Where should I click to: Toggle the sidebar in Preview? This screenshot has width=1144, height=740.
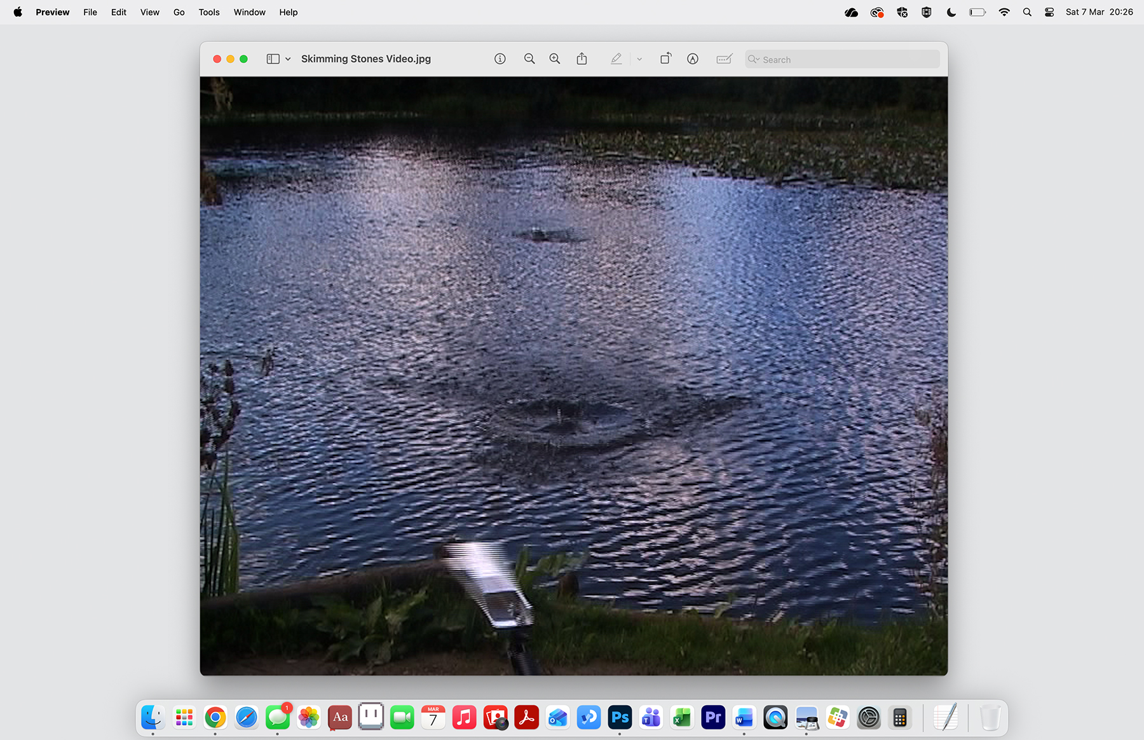click(x=273, y=58)
